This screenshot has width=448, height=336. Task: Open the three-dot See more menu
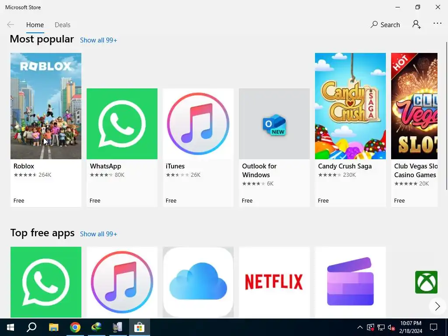(x=437, y=24)
